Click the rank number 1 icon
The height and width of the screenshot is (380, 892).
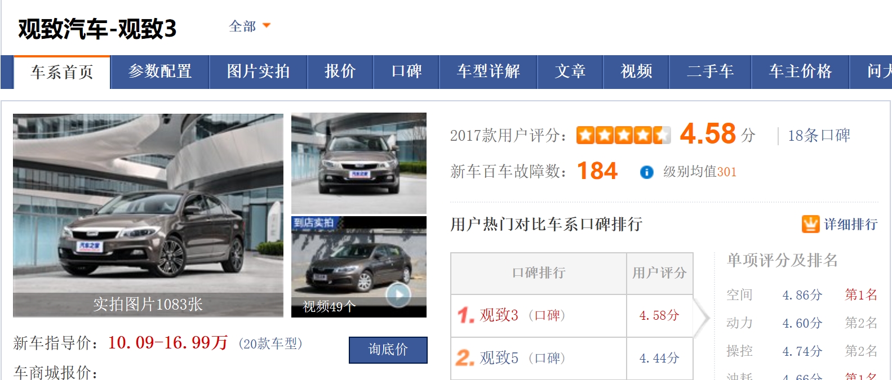click(x=466, y=315)
